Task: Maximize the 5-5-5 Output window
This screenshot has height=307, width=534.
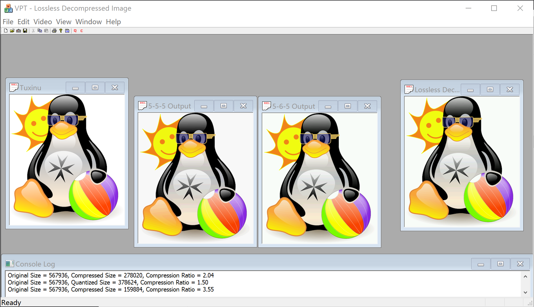Action: (224, 106)
